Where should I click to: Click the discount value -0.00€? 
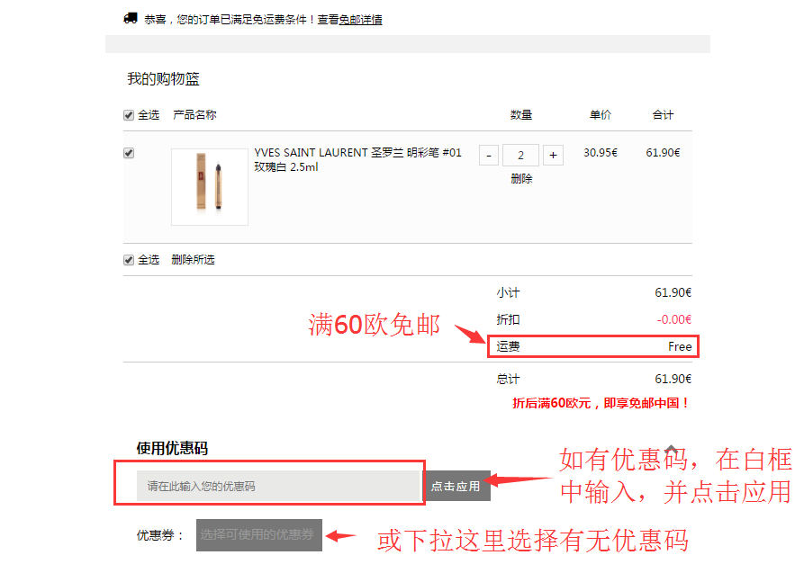(674, 319)
